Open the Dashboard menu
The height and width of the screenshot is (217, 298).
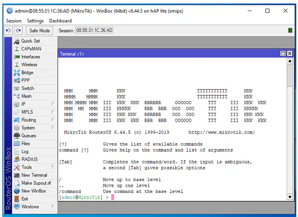(x=61, y=21)
